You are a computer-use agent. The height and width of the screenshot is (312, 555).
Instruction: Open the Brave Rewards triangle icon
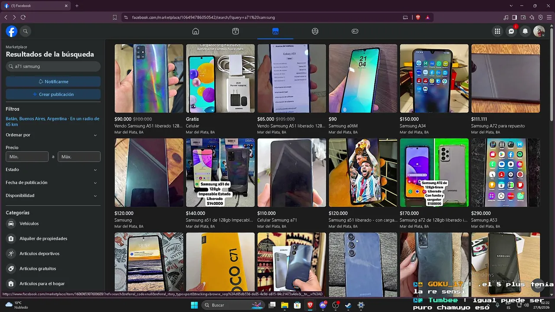pyautogui.click(x=428, y=17)
